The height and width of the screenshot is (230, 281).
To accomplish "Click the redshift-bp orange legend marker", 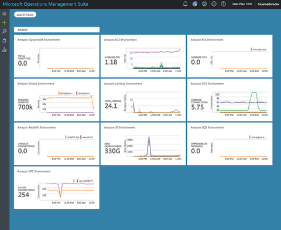I will point(66,137).
